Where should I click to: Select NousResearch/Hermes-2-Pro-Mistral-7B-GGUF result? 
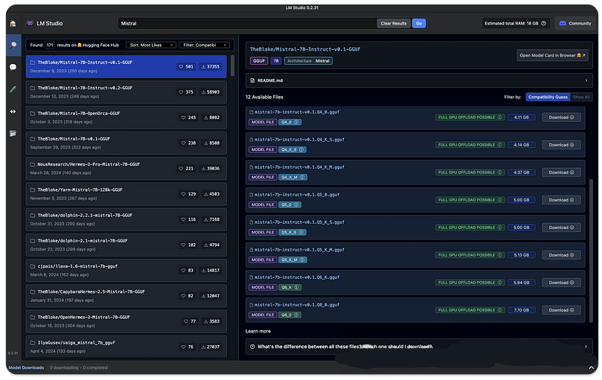pos(126,169)
